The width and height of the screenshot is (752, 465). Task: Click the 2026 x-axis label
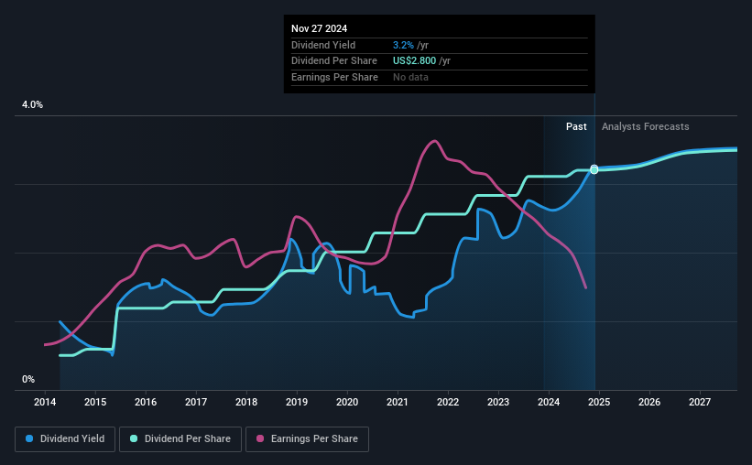click(649, 402)
